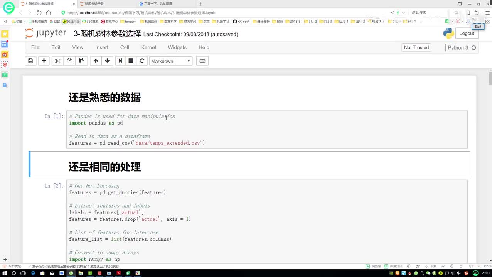Click the Python logo icon
The image size is (492, 277).
(448, 33)
